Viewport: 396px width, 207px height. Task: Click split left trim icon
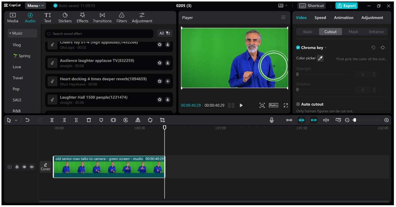click(64, 120)
